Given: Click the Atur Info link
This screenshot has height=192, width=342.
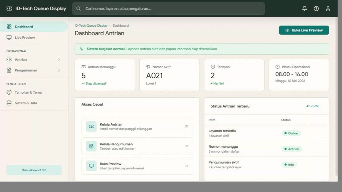Looking at the screenshot, I should 313,106.
